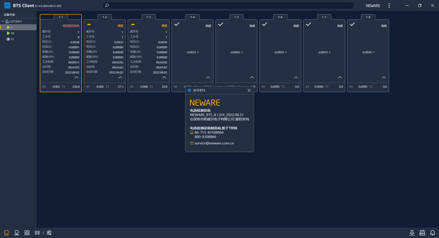The width and height of the screenshot is (439, 238).
Task: Click the 00:00:51 step time on channel 1-1
Action: 74,62
